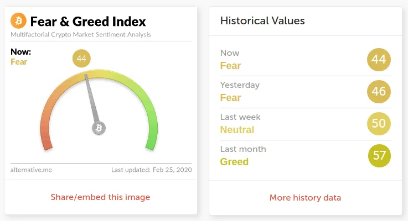Open the More history data link
Image resolution: width=408 pixels, height=221 pixels.
coord(305,198)
